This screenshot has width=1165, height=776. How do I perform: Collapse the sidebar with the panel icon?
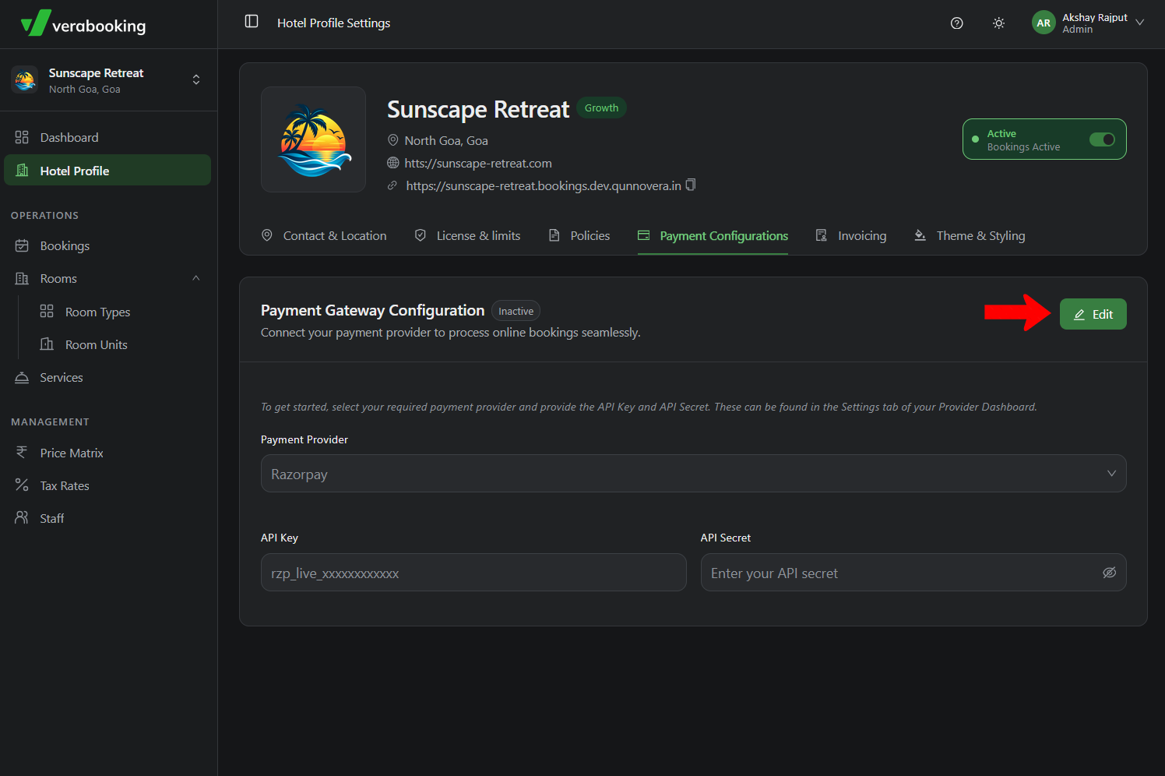(252, 22)
